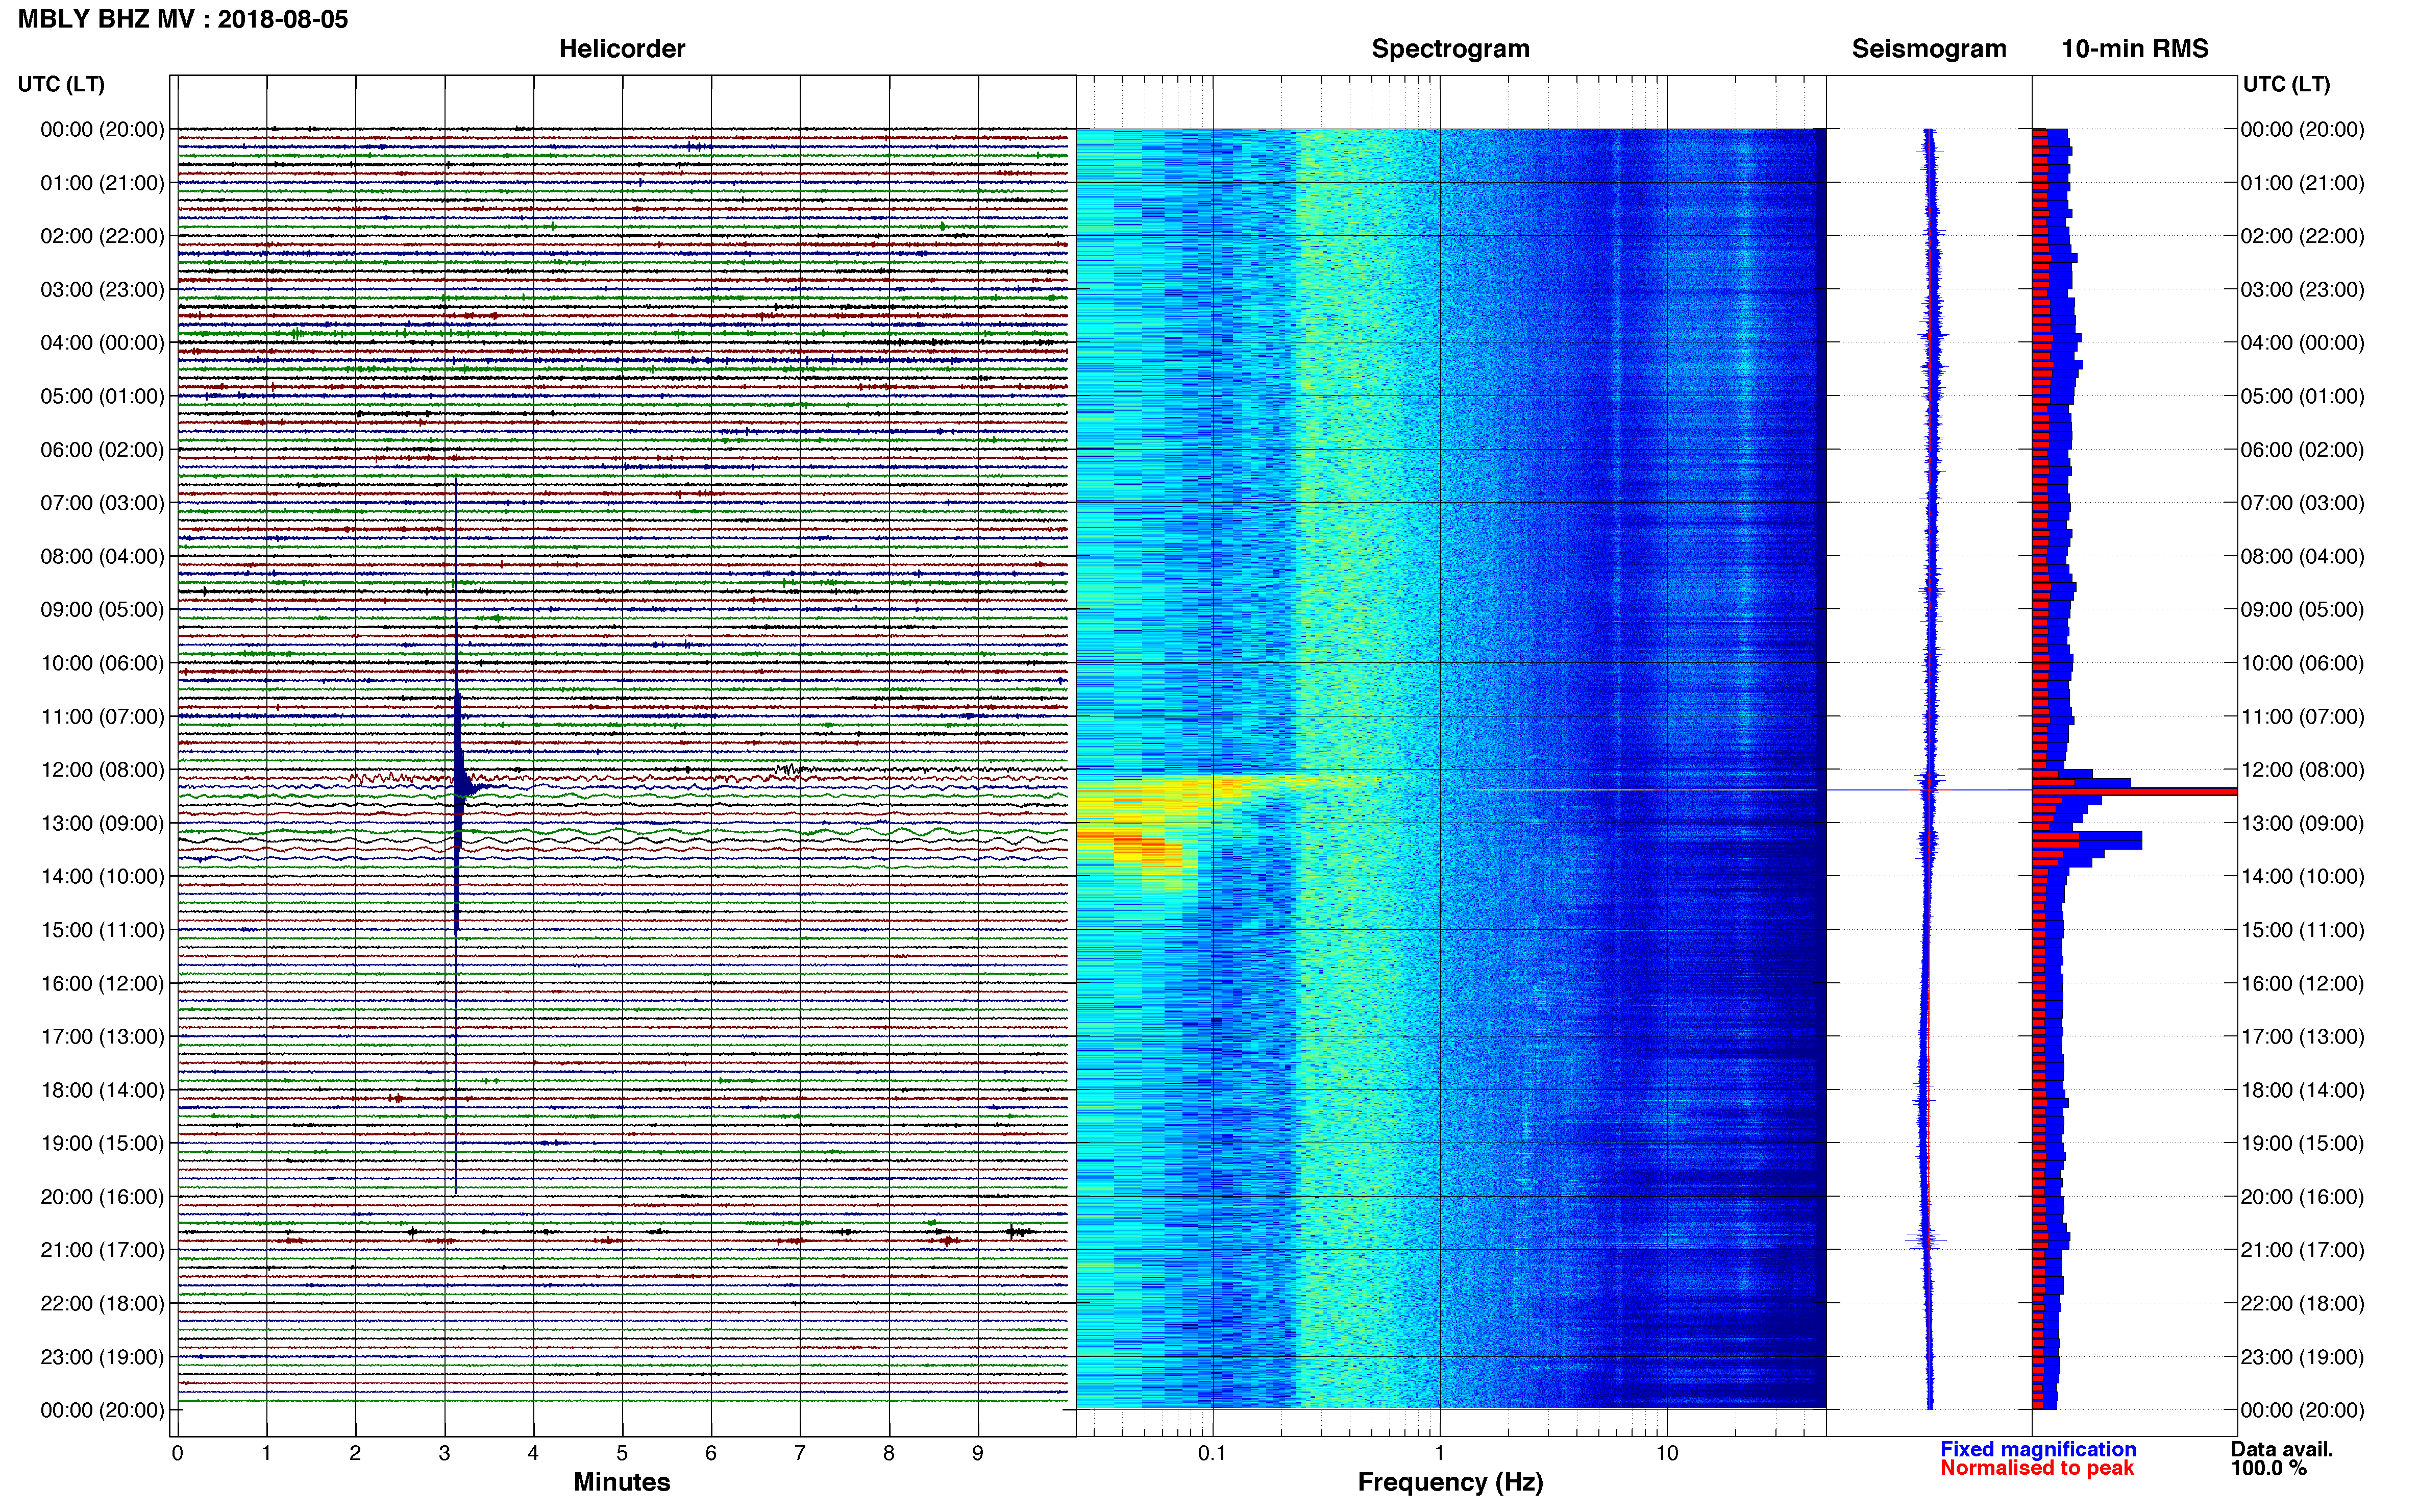The width and height of the screenshot is (2419, 1512).
Task: Click right time label '02:00 (22:00)'
Action: tap(2302, 236)
